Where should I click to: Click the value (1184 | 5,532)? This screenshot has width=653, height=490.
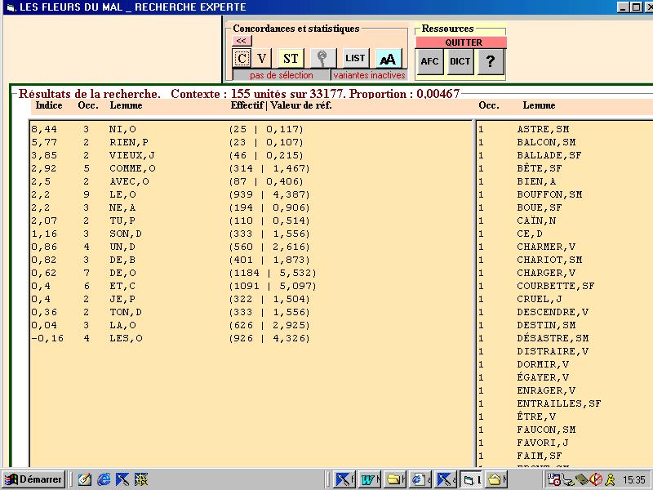(x=273, y=273)
